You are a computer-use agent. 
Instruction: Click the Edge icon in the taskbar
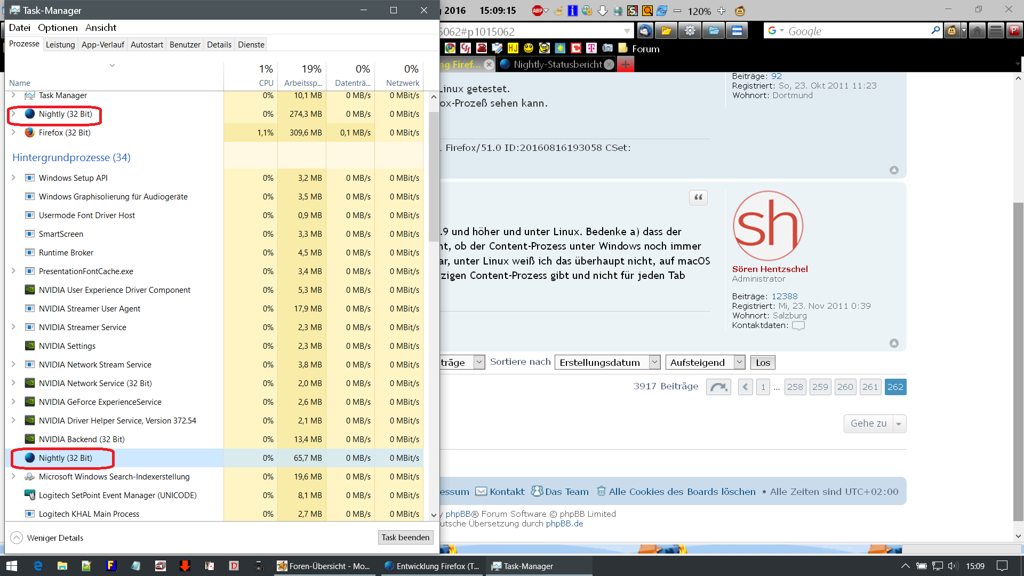38,566
